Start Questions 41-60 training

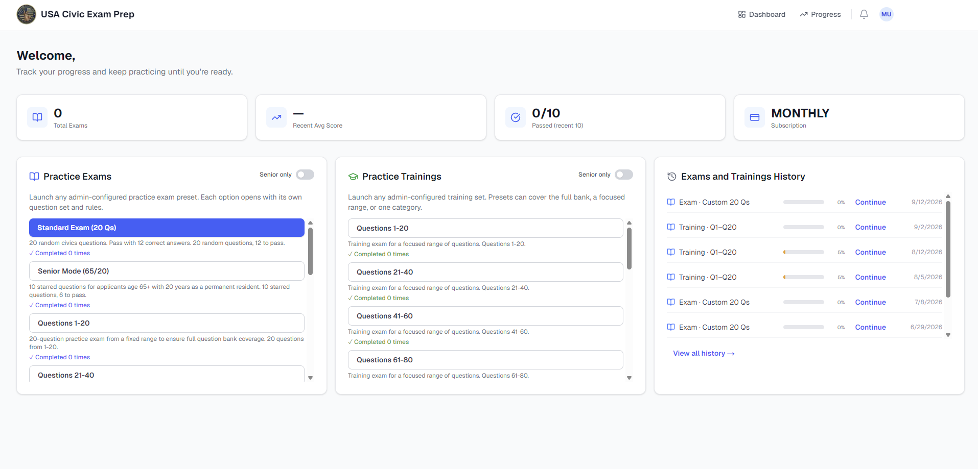tap(485, 316)
